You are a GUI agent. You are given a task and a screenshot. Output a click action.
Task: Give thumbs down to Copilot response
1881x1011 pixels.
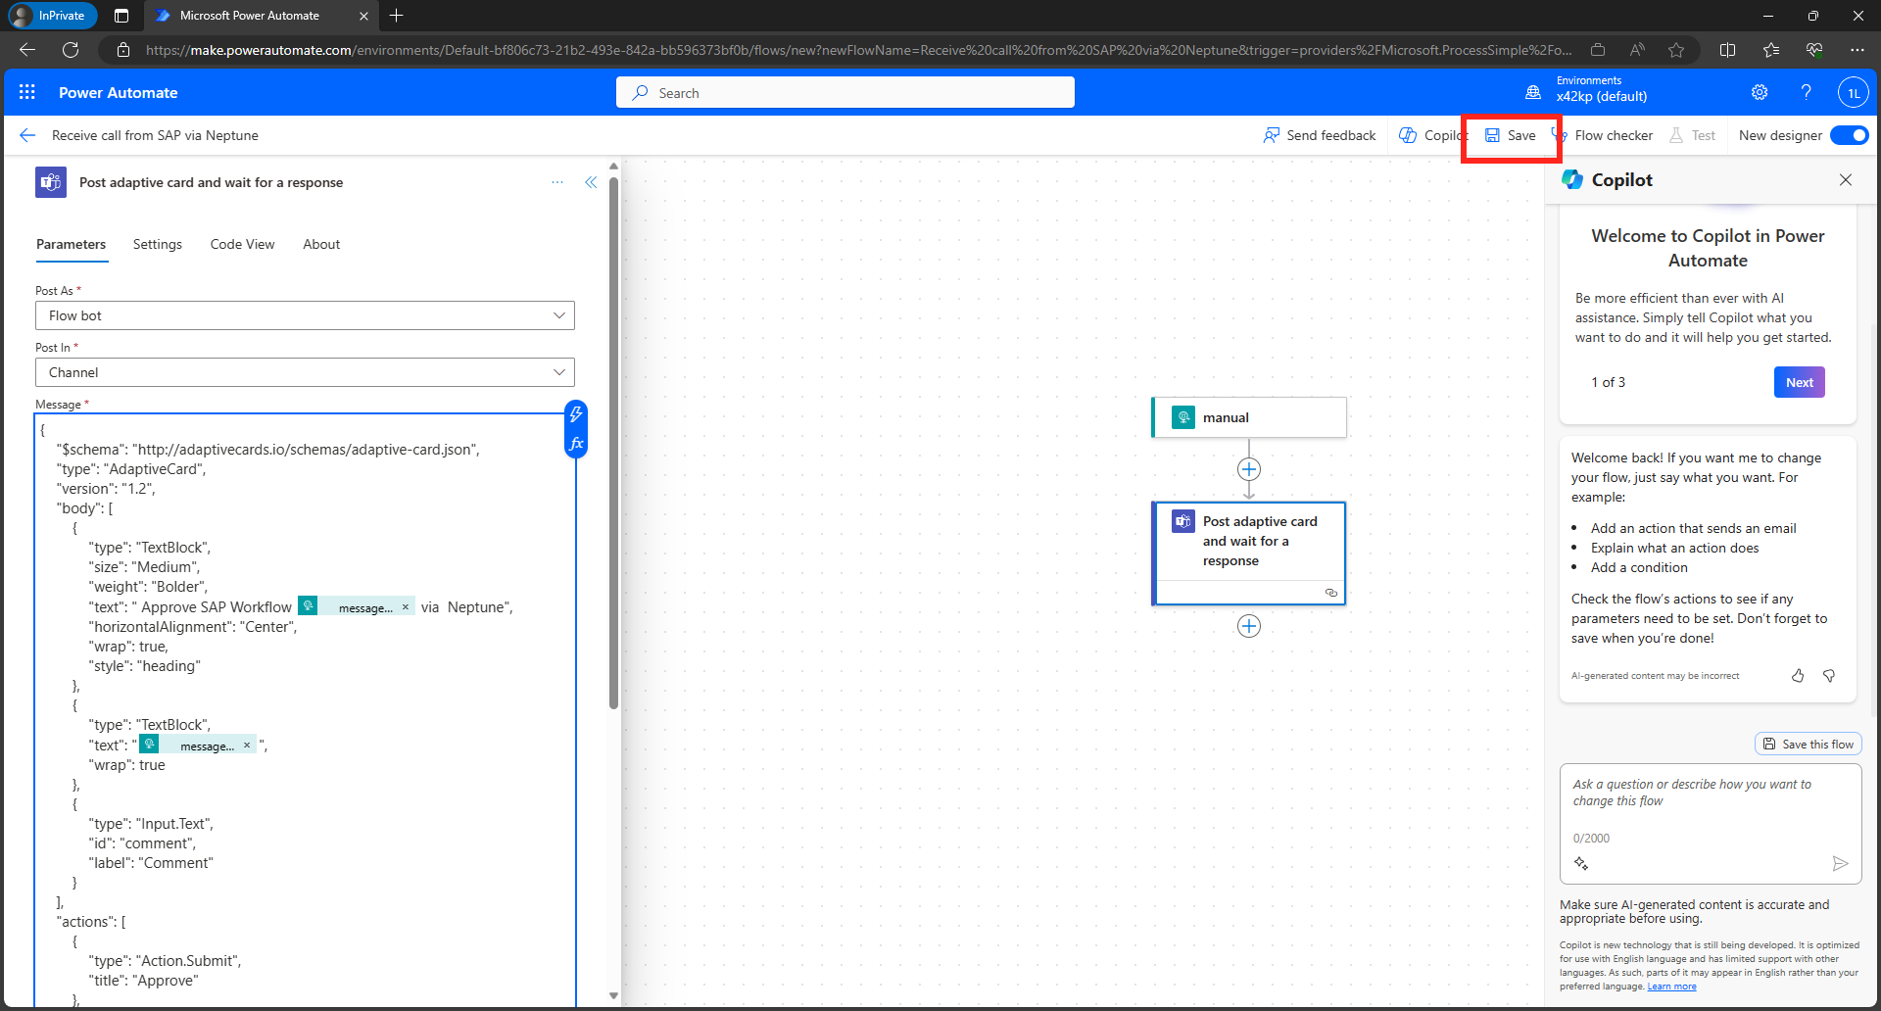pos(1829,676)
